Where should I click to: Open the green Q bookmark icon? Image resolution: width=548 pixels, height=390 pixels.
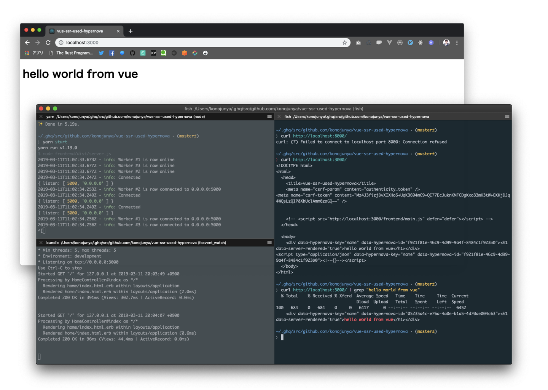pos(164,53)
